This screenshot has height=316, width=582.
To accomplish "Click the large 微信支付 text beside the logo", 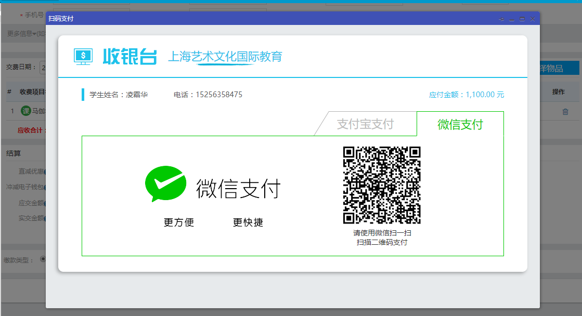I will click(x=238, y=188).
